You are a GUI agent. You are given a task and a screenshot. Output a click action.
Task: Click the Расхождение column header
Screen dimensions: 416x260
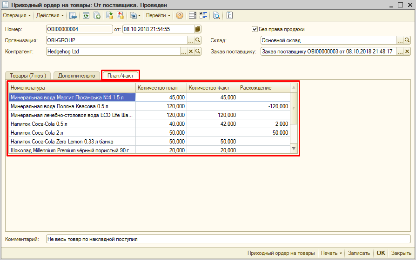[x=264, y=88]
